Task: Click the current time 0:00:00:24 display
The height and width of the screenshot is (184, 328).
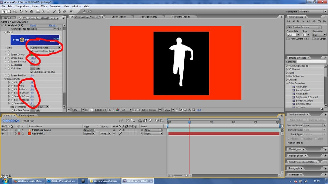Action: 11,121
